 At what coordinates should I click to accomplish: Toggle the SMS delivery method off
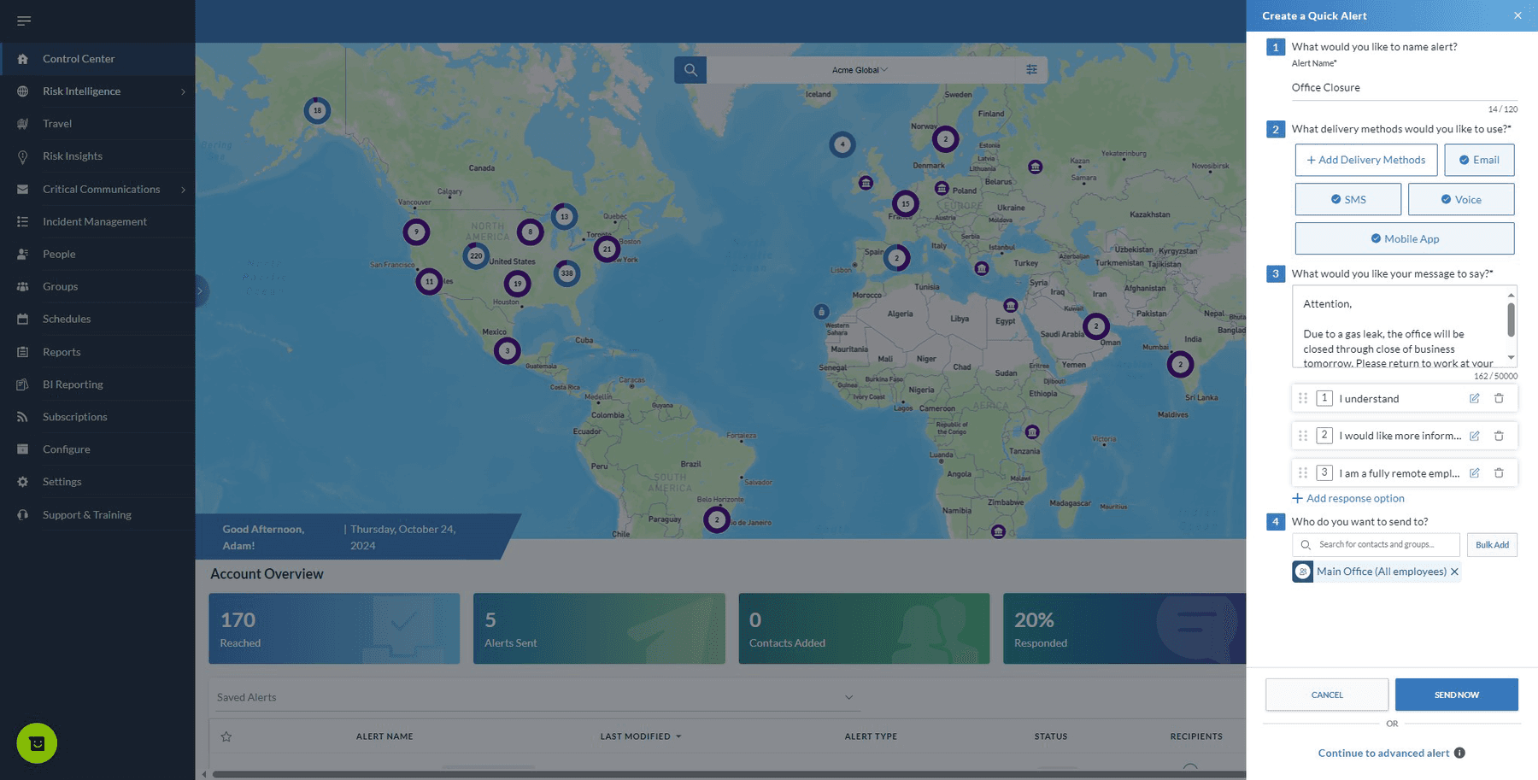tap(1347, 199)
